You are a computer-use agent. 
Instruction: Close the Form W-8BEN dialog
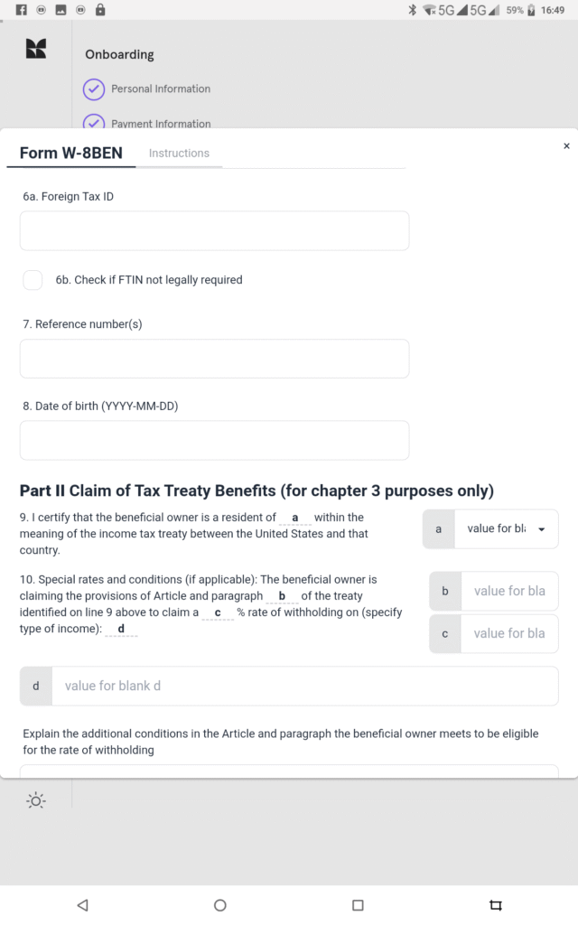point(566,145)
